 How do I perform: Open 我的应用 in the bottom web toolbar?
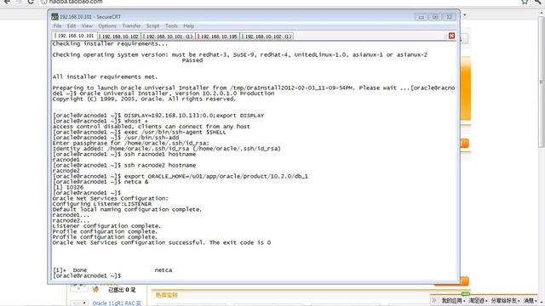click(x=453, y=300)
